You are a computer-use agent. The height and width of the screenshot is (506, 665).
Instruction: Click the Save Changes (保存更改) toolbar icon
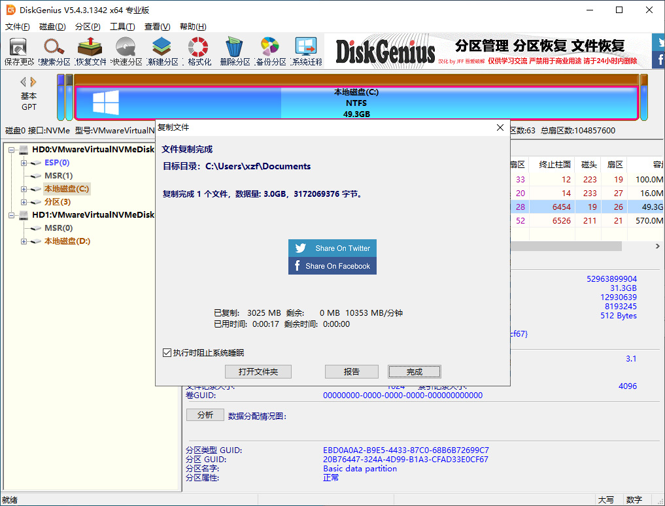pos(18,52)
